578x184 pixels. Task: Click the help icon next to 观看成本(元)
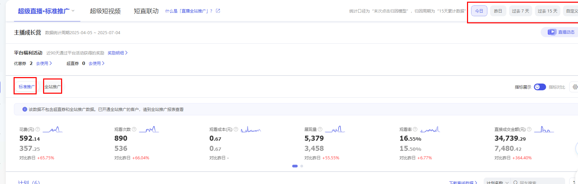(236, 129)
